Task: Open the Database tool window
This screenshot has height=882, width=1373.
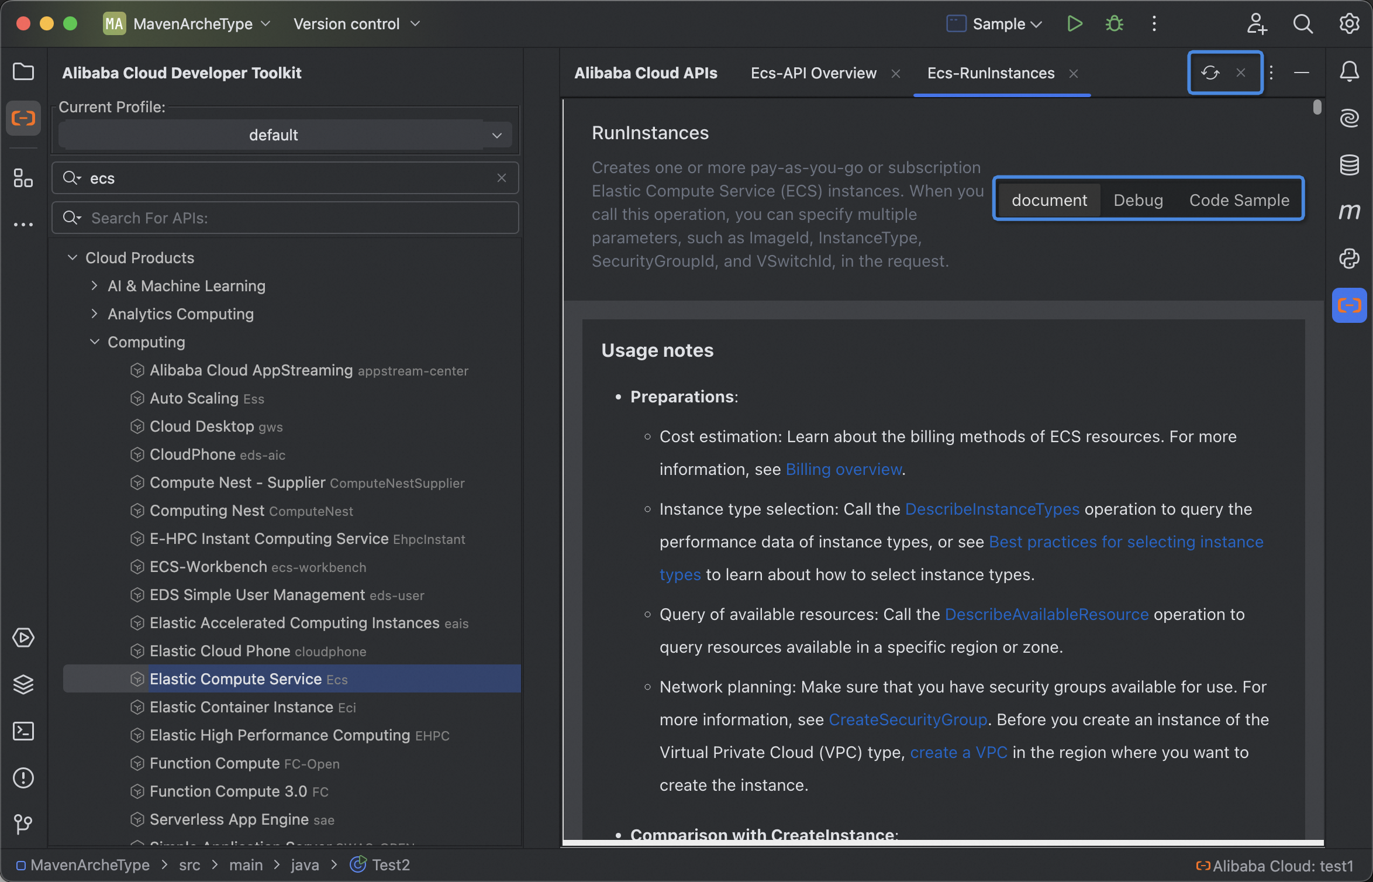Action: [x=1349, y=166]
